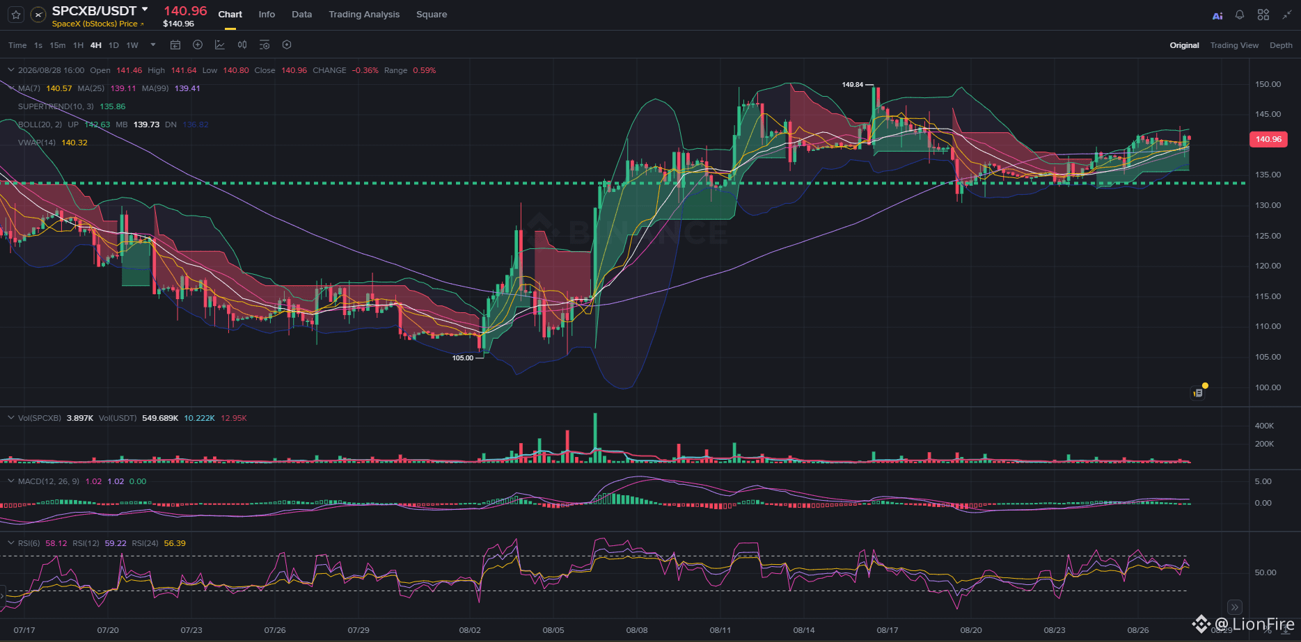Collapse the chart with the shrink arrows icon
1301x642 pixels.
coord(1287,15)
